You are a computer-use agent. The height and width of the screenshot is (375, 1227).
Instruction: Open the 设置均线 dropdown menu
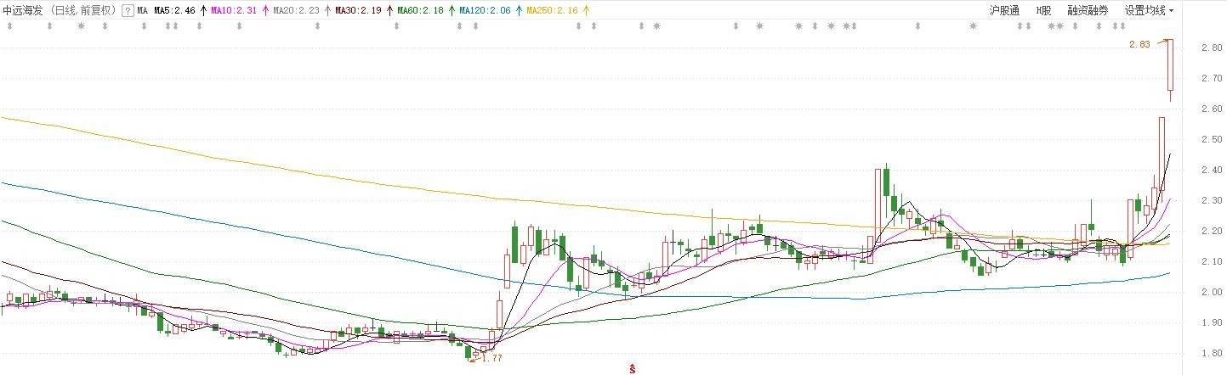[1149, 11]
